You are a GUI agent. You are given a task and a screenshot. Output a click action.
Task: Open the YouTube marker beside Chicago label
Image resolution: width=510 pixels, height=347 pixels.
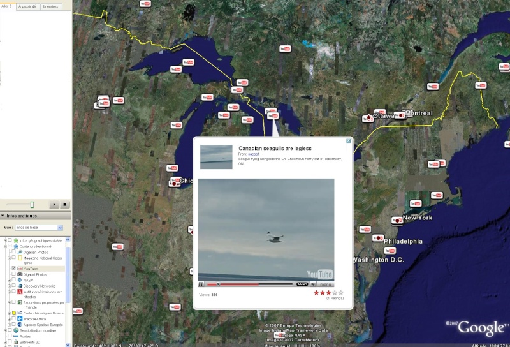pyautogui.click(x=175, y=182)
